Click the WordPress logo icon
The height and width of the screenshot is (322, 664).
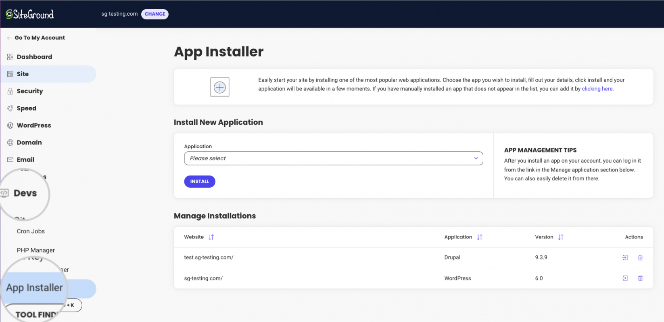click(10, 125)
